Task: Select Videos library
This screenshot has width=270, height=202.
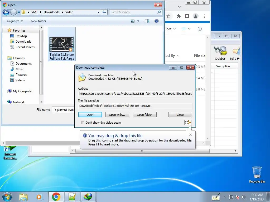Action: pyautogui.click(x=20, y=80)
